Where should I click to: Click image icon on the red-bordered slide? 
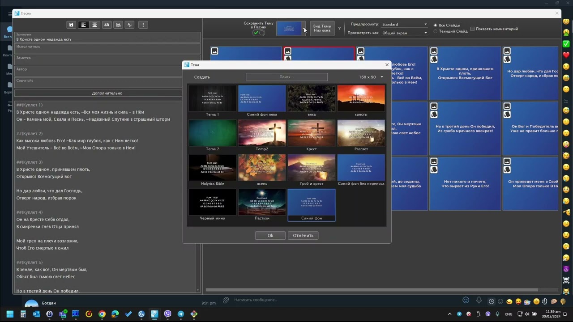point(288,51)
